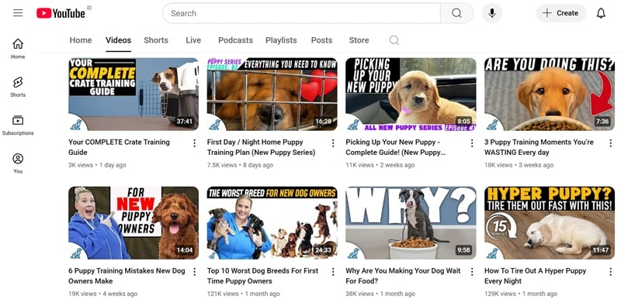Click the '19K views • 4 weeks ago' text
Viewport: 621px width, 299px height.
pyautogui.click(x=103, y=294)
